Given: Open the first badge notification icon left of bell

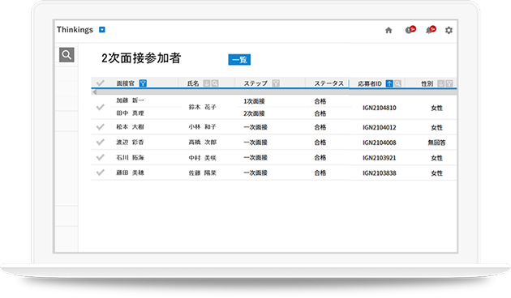Looking at the screenshot, I should tap(410, 30).
